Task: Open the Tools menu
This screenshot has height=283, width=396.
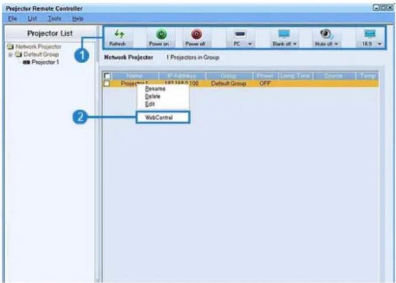Action: pyautogui.click(x=54, y=19)
